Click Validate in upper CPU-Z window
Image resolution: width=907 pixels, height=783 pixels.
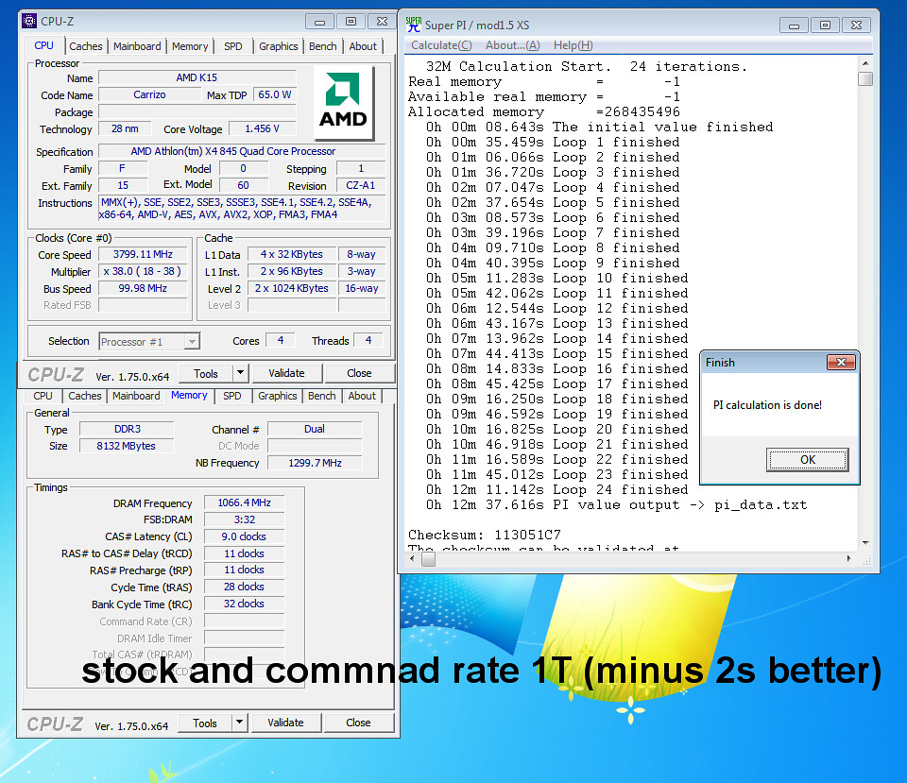(x=286, y=374)
